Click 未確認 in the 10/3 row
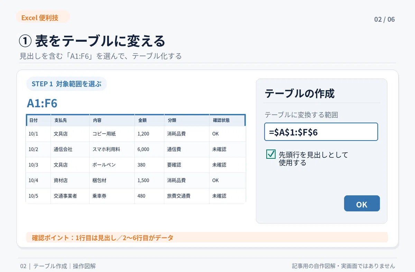This screenshot has width=415, height=272. click(x=228, y=165)
